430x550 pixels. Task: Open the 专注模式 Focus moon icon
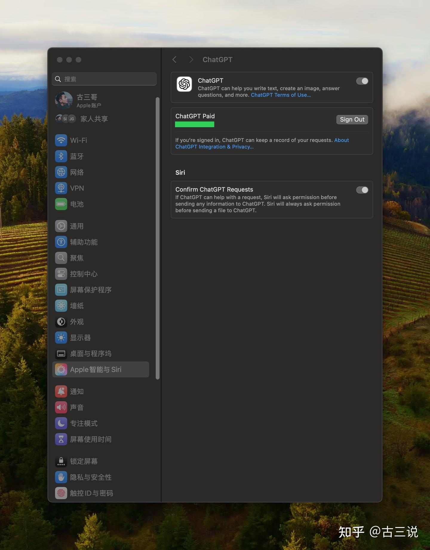[61, 423]
